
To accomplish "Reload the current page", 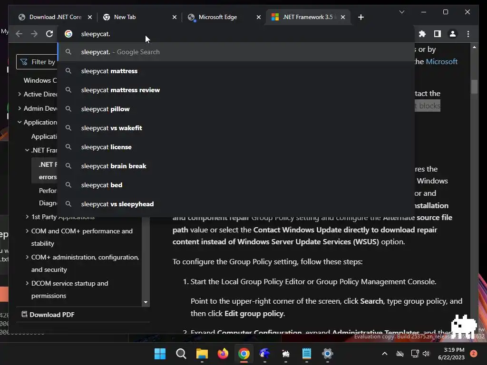I will tap(49, 34).
